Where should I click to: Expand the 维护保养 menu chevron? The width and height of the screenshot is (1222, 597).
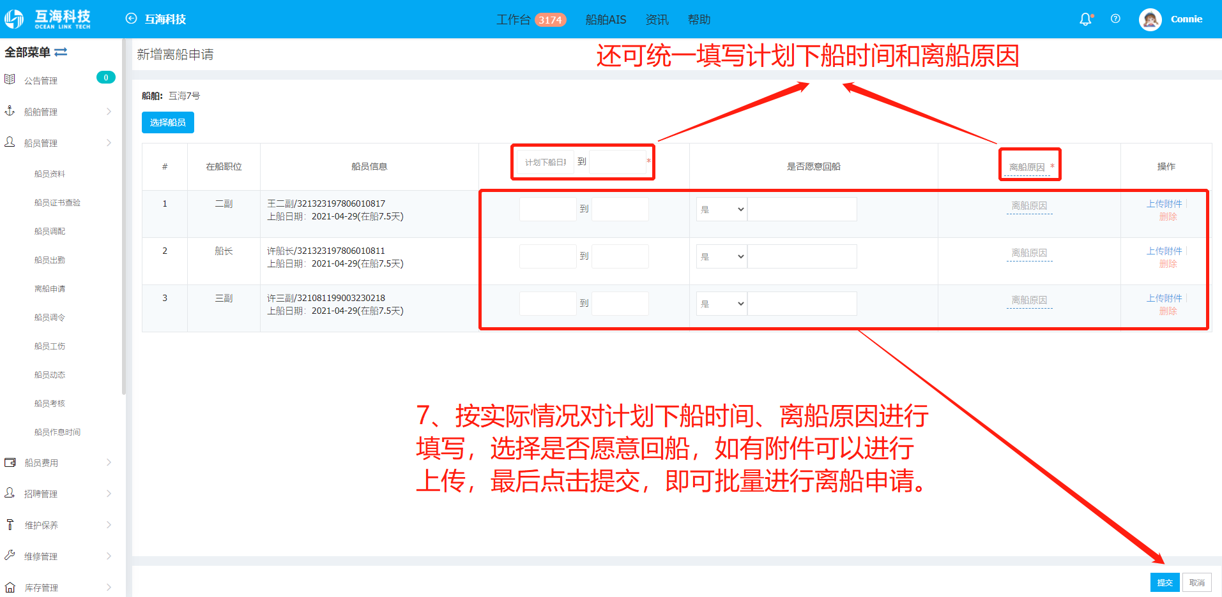(109, 525)
